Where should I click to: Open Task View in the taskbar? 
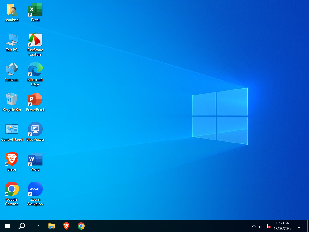(36, 226)
